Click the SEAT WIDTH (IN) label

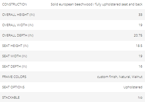(x=15, y=56)
